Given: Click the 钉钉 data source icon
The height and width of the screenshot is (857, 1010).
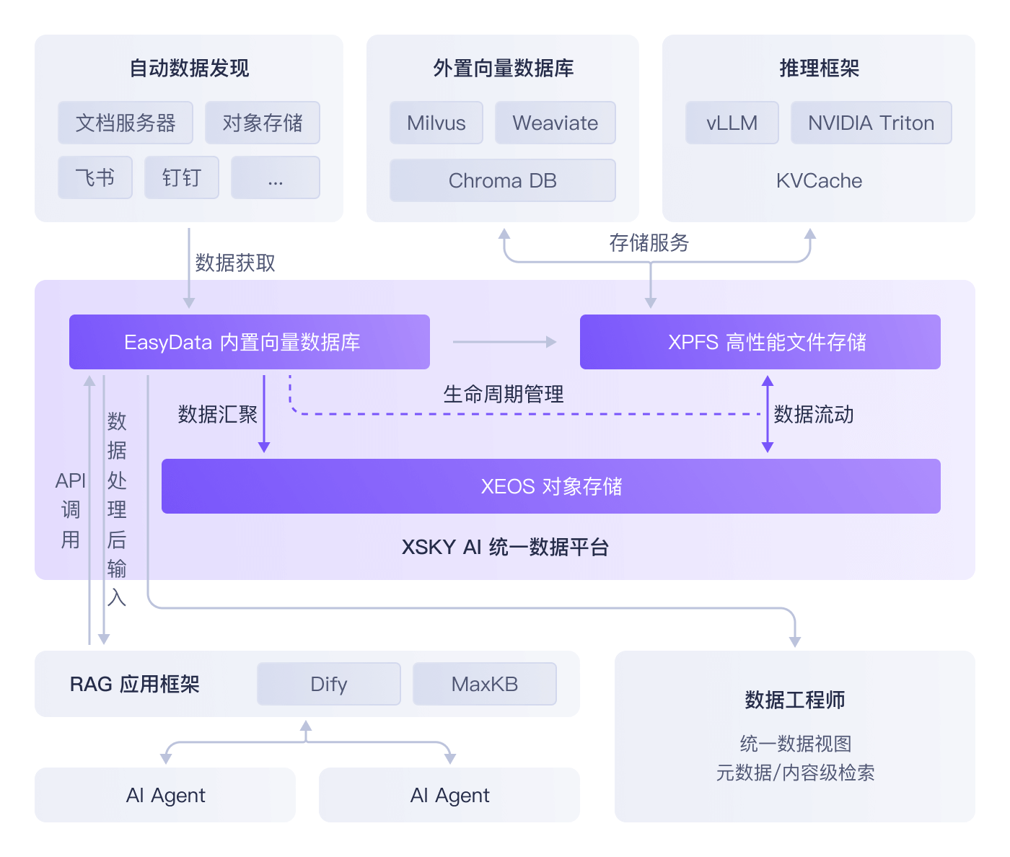Looking at the screenshot, I should [x=181, y=177].
